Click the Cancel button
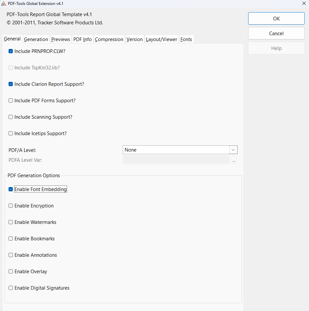Viewport: 309px width, 311px height. [276, 33]
